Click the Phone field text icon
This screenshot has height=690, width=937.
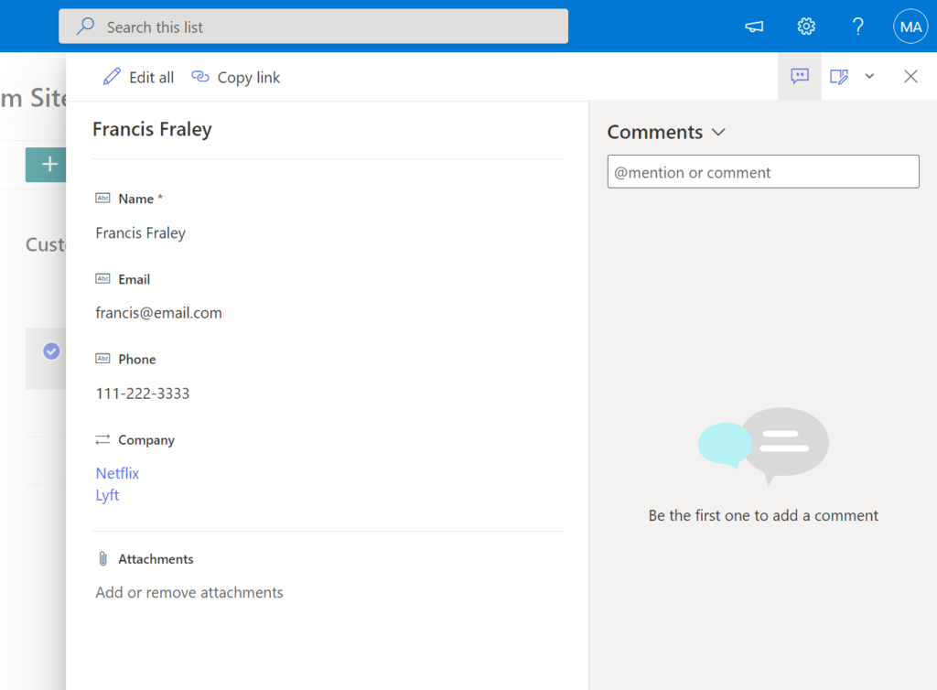[x=102, y=359]
